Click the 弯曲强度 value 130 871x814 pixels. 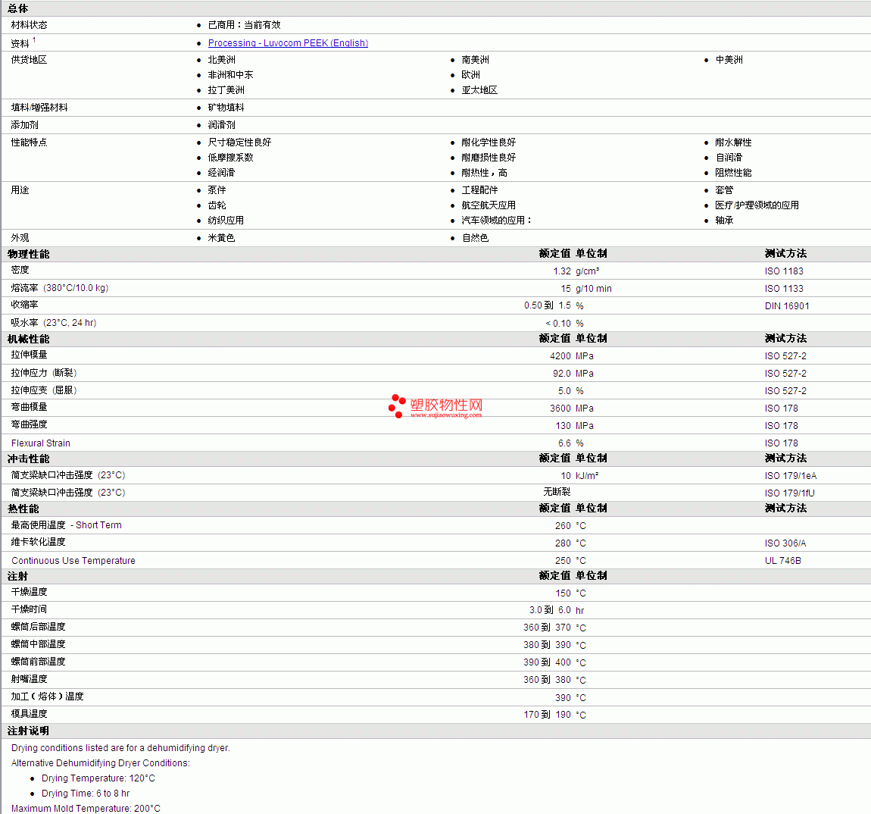pos(563,426)
